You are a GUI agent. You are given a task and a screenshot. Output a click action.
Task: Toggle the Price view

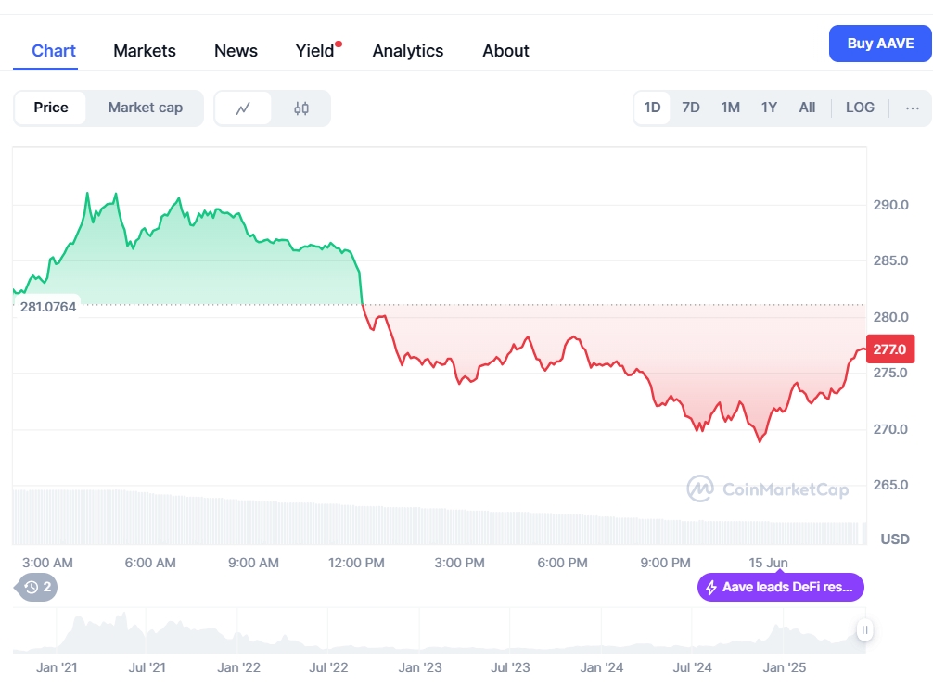(51, 108)
